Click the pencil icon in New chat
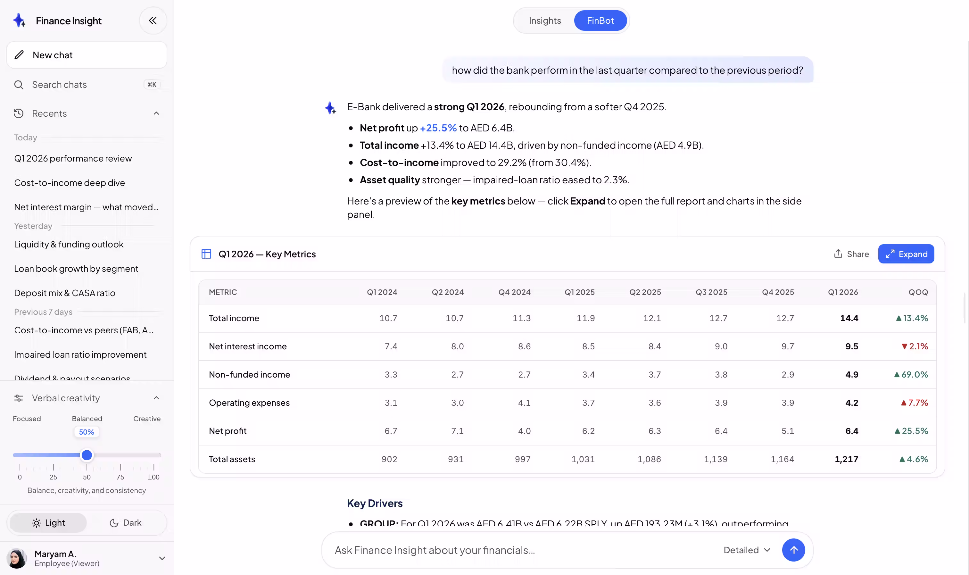 coord(19,55)
